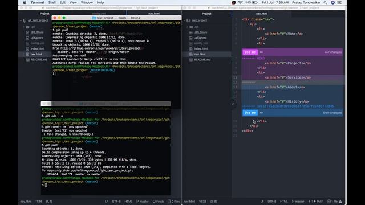The width and height of the screenshot is (365, 205).
Task: Collapse git_test_project root in left Atom window
Action: pyautogui.click(x=21, y=20)
